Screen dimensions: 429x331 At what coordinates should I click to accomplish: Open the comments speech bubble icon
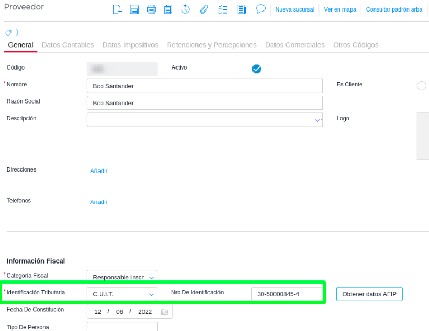pos(260,9)
